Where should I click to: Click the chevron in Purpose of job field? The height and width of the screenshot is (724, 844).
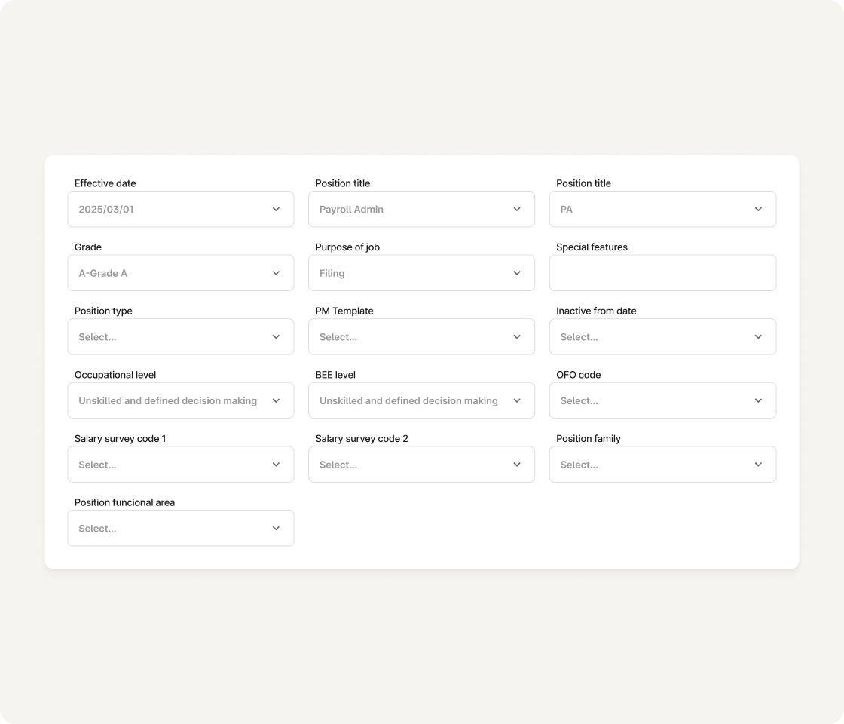pos(517,273)
